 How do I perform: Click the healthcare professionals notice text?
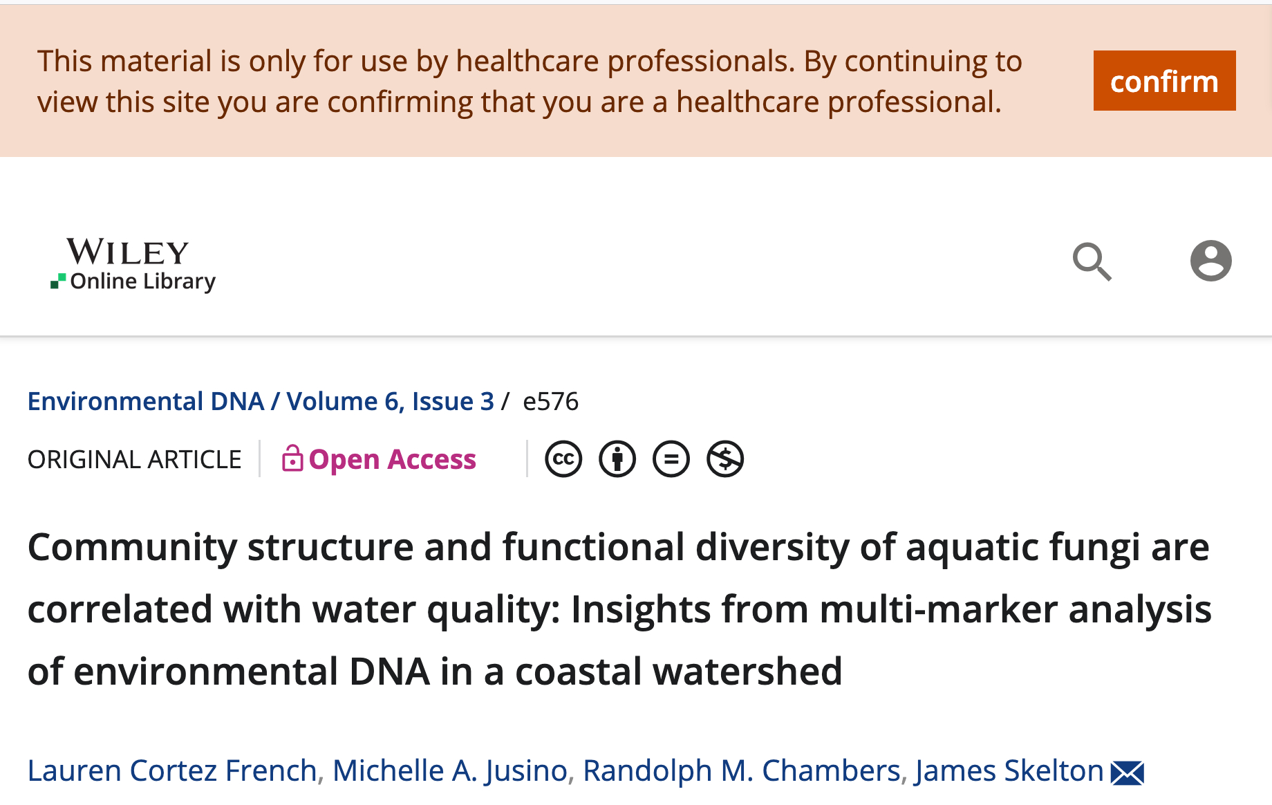[x=530, y=81]
